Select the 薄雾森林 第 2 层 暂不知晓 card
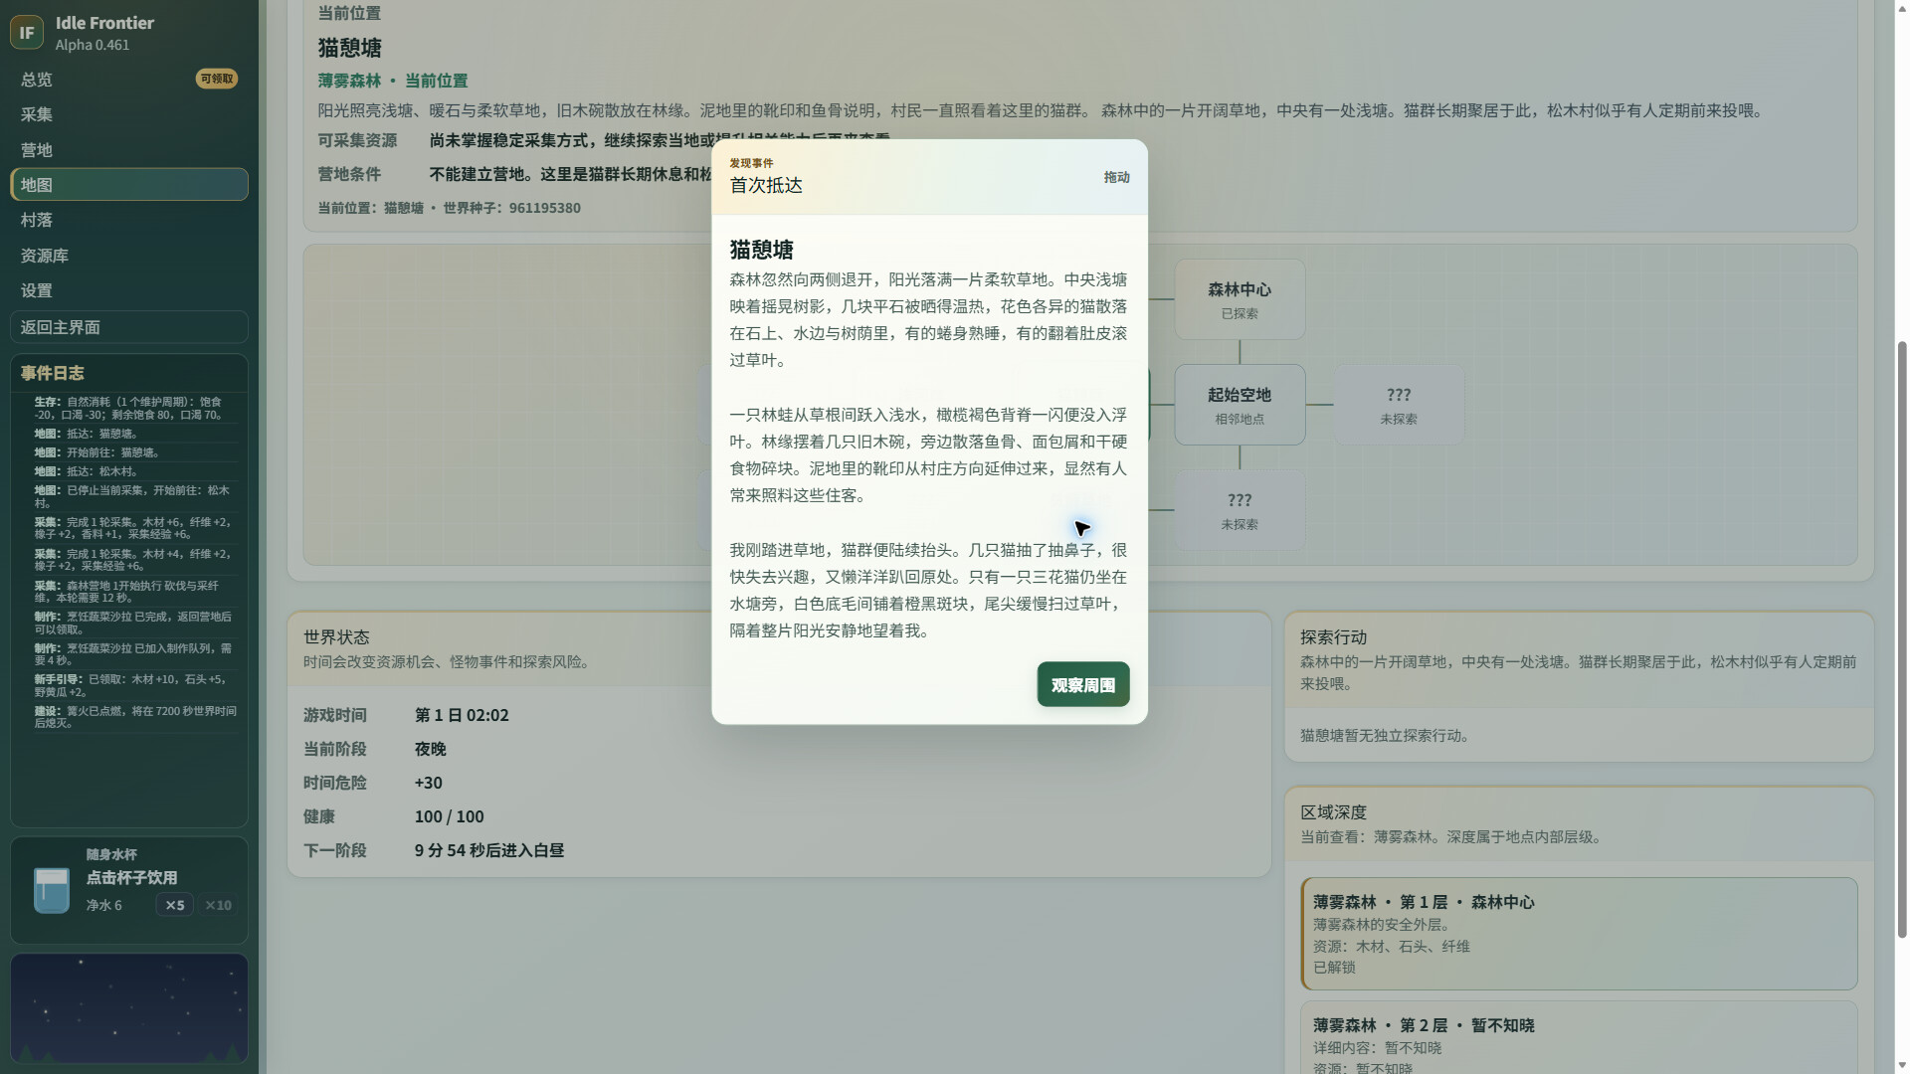 [x=1579, y=1037]
